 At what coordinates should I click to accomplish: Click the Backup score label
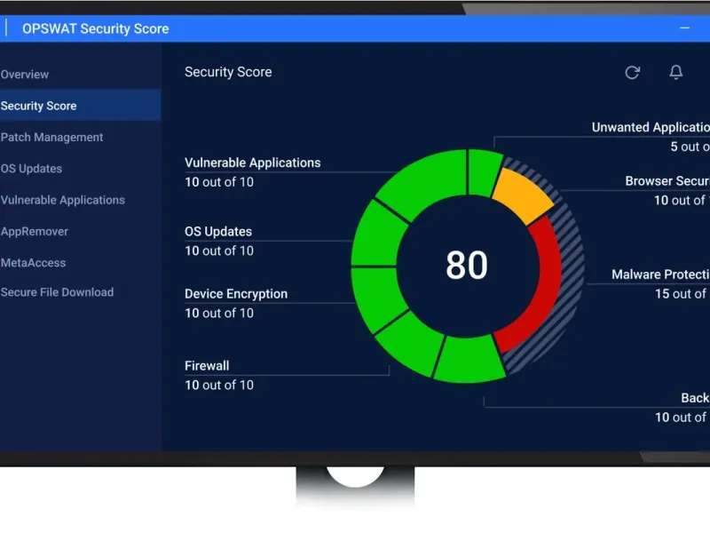696,398
